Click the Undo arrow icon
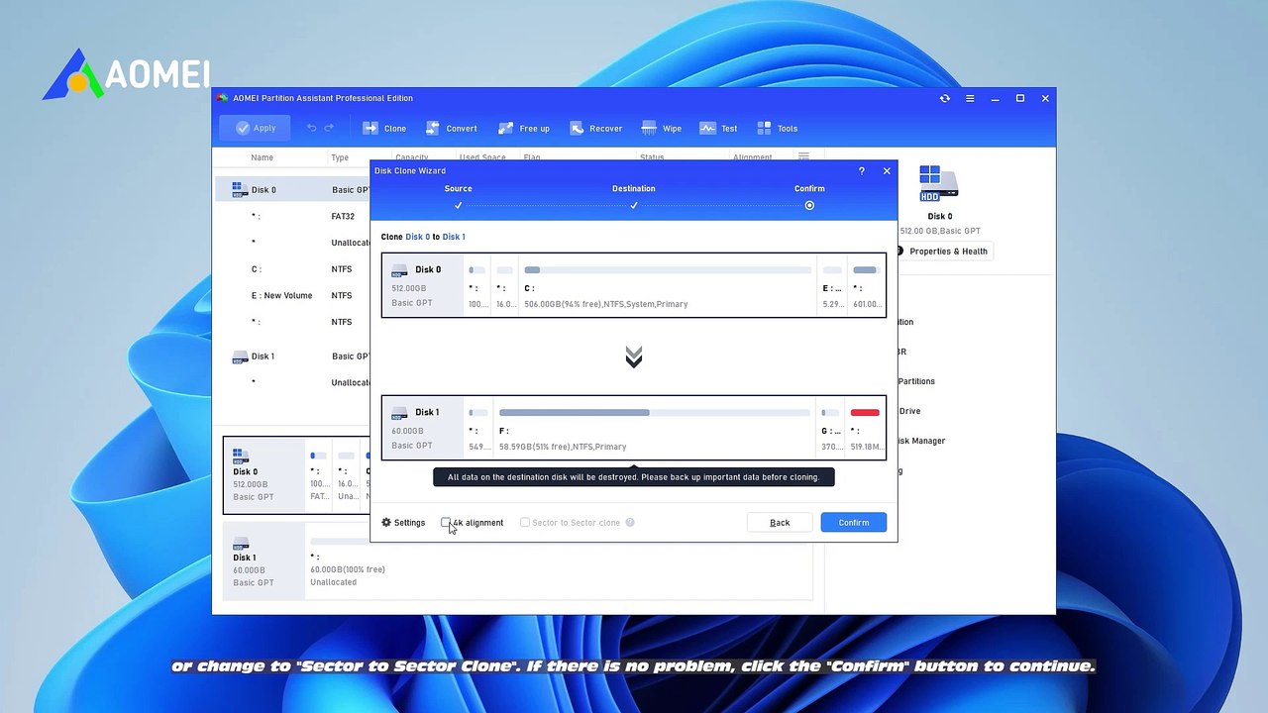This screenshot has width=1268, height=713. 311,128
